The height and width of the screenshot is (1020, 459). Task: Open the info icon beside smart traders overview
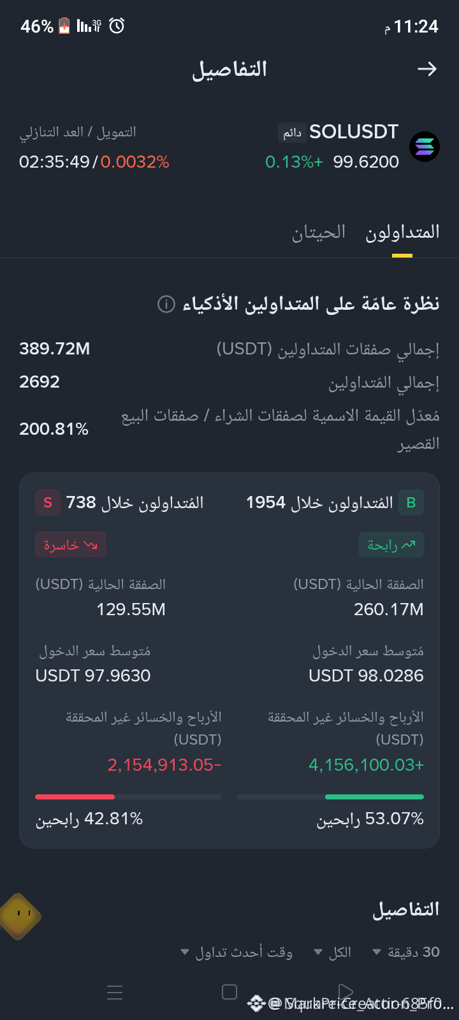tap(166, 304)
